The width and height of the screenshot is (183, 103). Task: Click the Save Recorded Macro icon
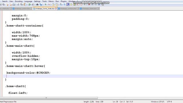point(103,5)
